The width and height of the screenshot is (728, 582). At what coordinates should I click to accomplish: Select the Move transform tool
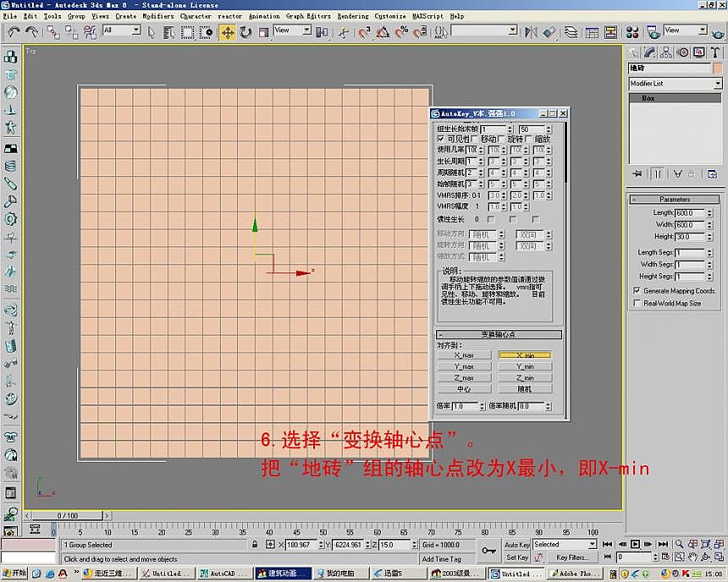click(x=227, y=32)
